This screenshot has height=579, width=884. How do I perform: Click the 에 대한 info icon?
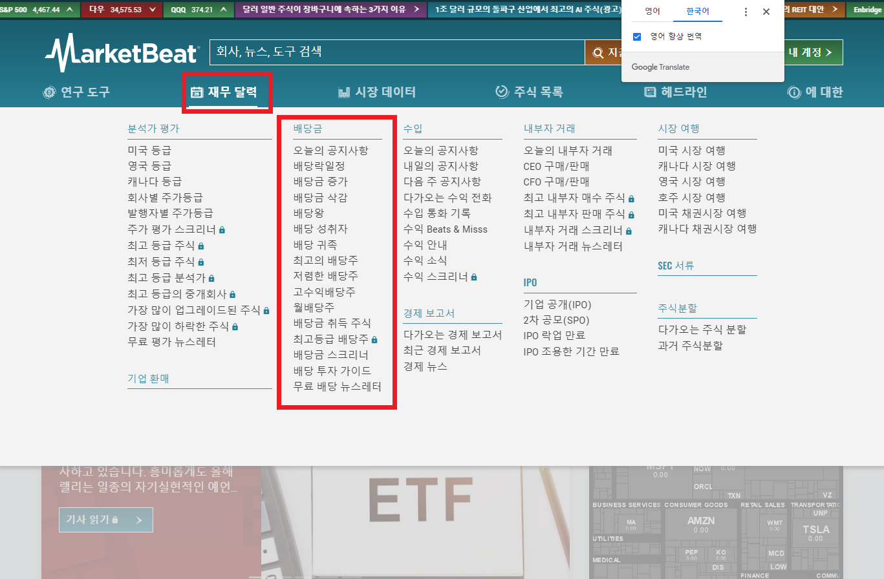794,92
